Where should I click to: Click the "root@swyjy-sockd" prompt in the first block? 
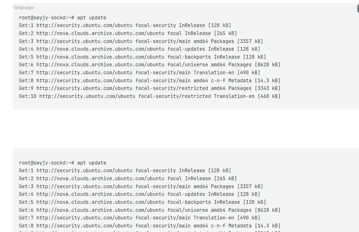pyautogui.click(x=42, y=18)
